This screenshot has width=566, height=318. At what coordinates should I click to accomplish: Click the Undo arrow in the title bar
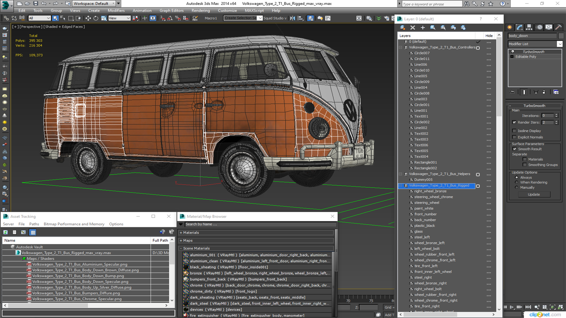tap(44, 4)
